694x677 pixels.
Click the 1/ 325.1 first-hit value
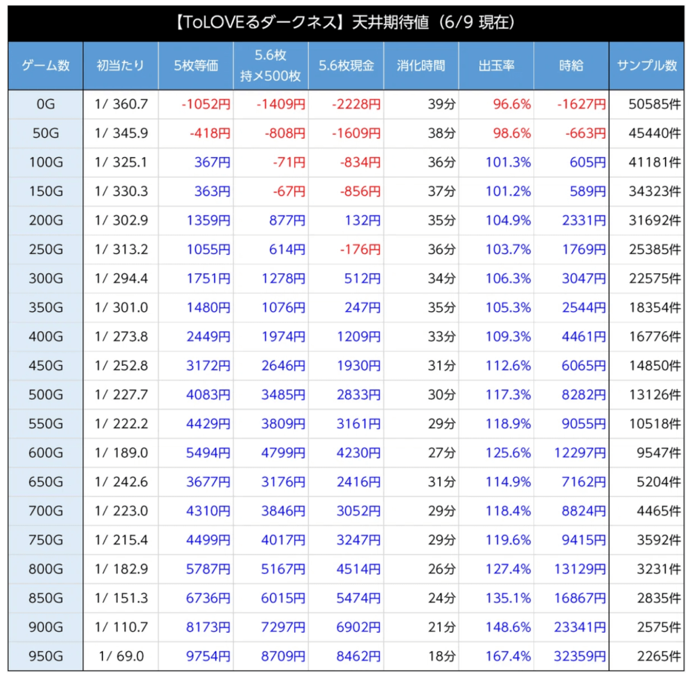121,163
